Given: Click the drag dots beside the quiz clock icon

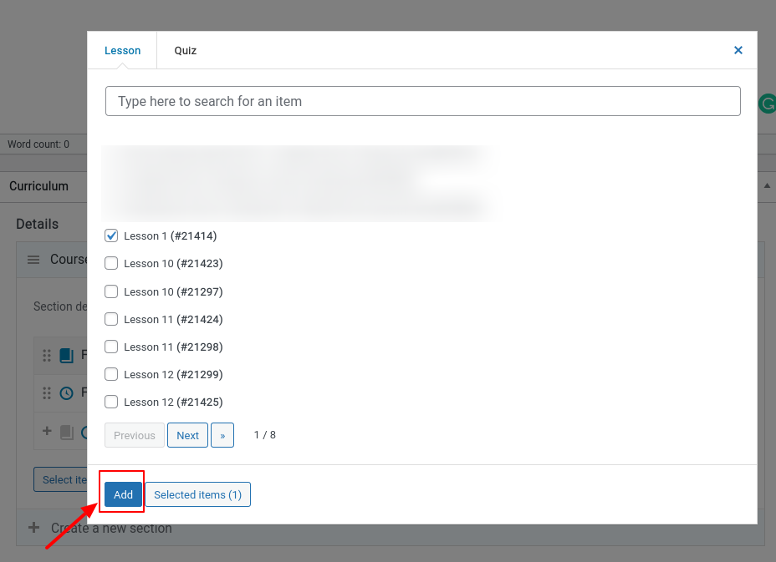Looking at the screenshot, I should pyautogui.click(x=47, y=393).
